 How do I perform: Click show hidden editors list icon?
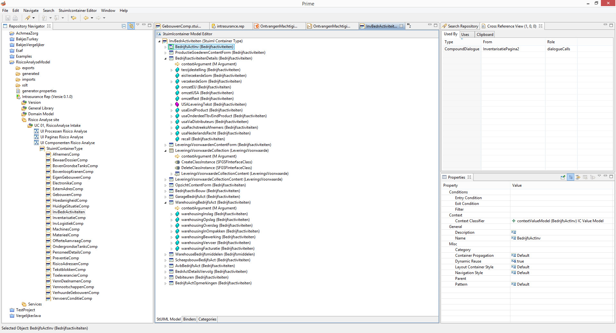409,26
